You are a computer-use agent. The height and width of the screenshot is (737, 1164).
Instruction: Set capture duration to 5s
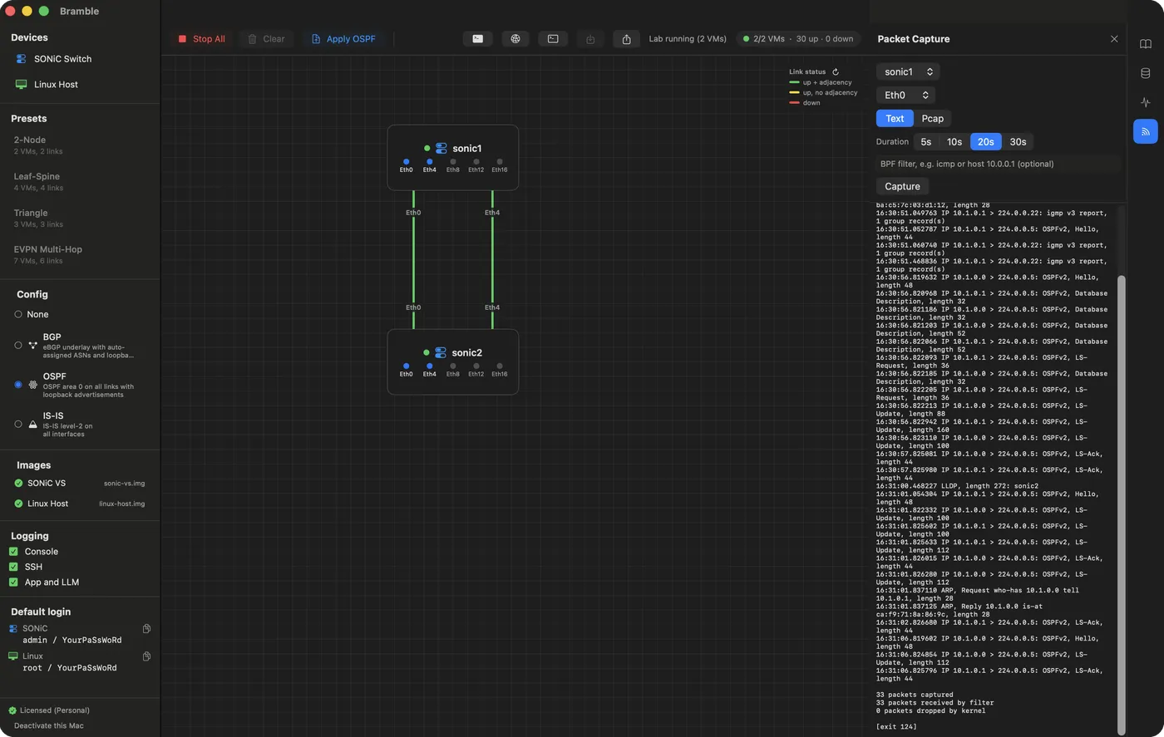[x=926, y=141]
